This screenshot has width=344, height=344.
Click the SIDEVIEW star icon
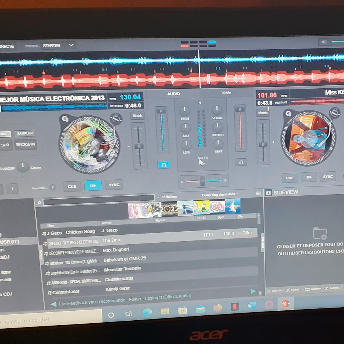tap(268, 193)
